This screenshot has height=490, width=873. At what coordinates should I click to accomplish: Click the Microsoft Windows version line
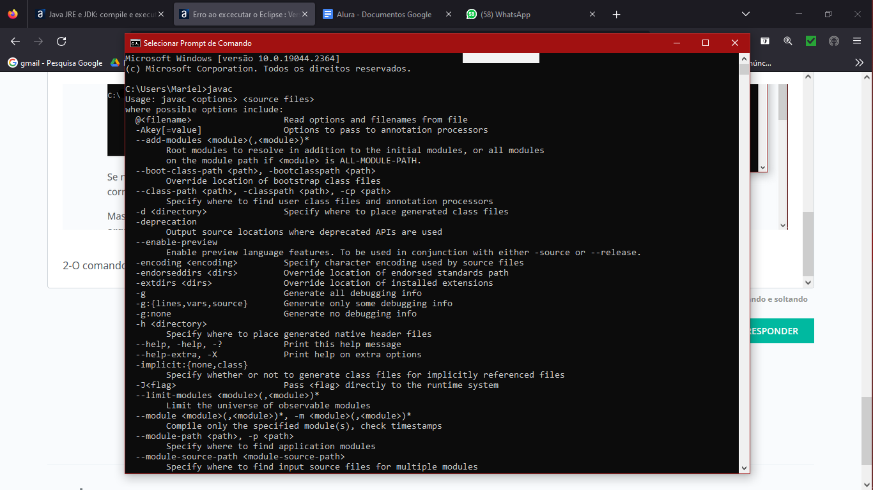point(233,59)
